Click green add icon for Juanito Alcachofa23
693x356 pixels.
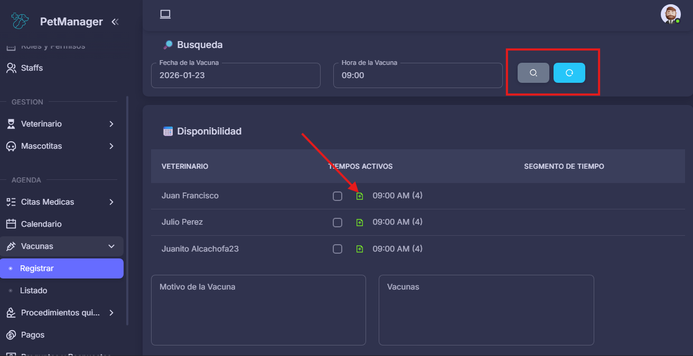pyautogui.click(x=360, y=249)
